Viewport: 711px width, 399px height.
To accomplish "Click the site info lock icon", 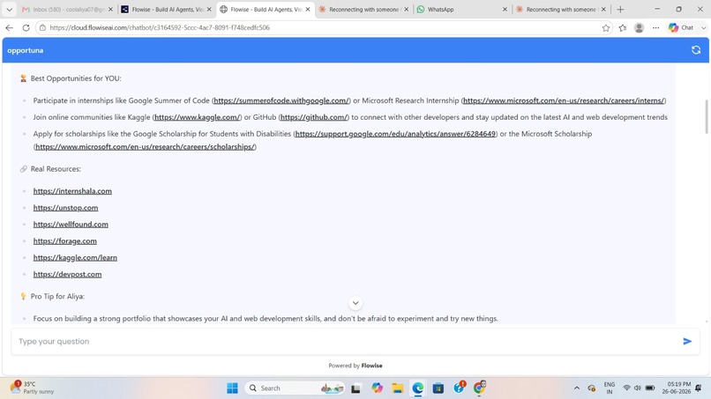I will point(42,27).
